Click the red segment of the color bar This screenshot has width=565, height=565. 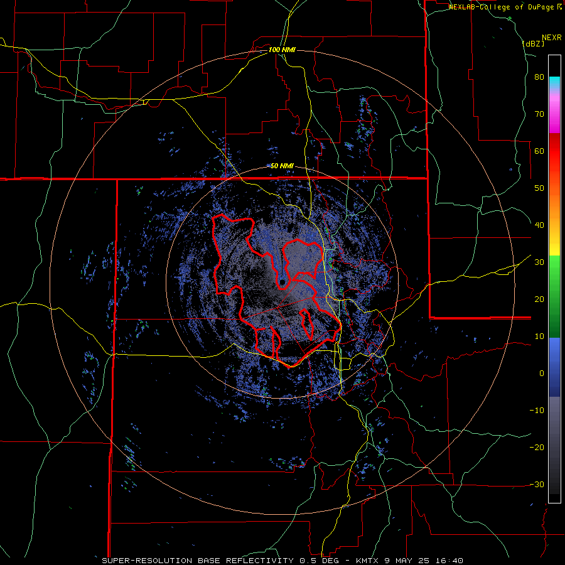click(x=554, y=151)
